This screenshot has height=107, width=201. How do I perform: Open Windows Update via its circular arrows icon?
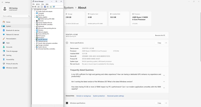(x=4, y=68)
